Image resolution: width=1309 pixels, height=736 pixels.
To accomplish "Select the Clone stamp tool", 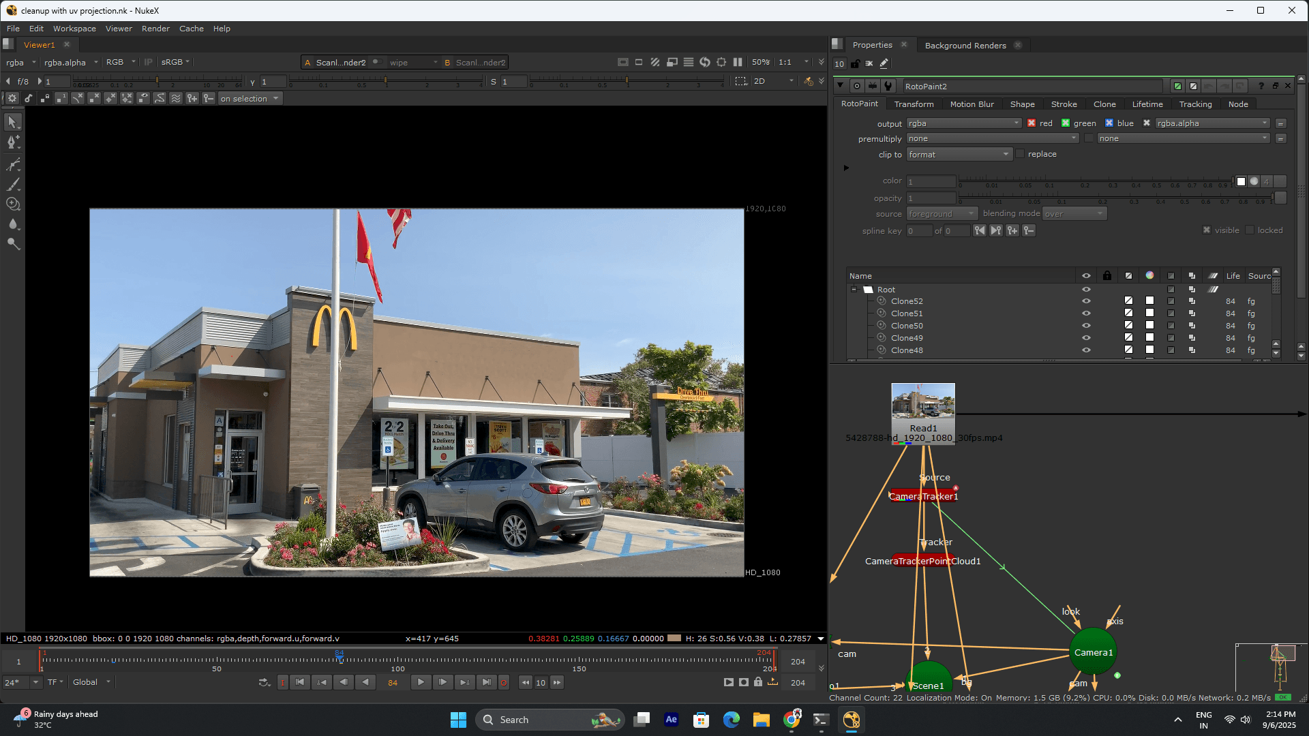I will [x=13, y=204].
